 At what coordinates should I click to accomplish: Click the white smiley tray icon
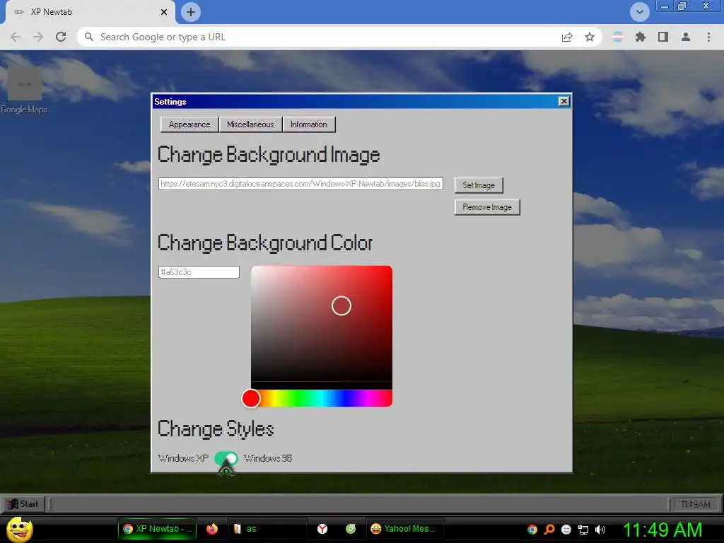tap(566, 530)
